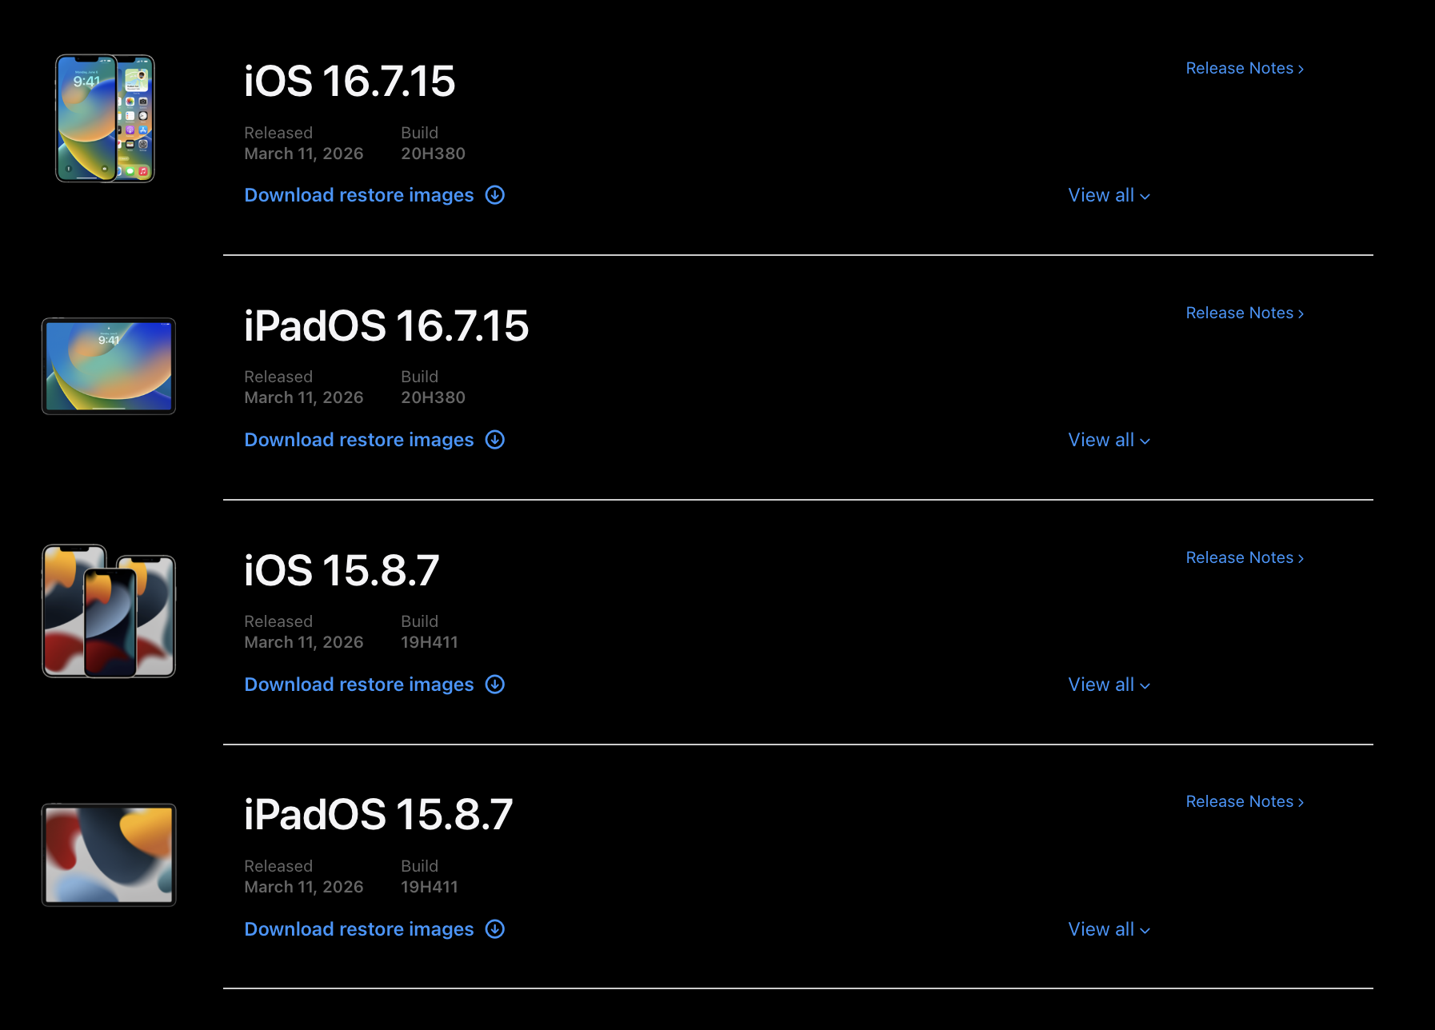Viewport: 1435px width, 1030px height.
Task: Open Release Notes for iPadOS 15.8.7
Action: [1245, 802]
